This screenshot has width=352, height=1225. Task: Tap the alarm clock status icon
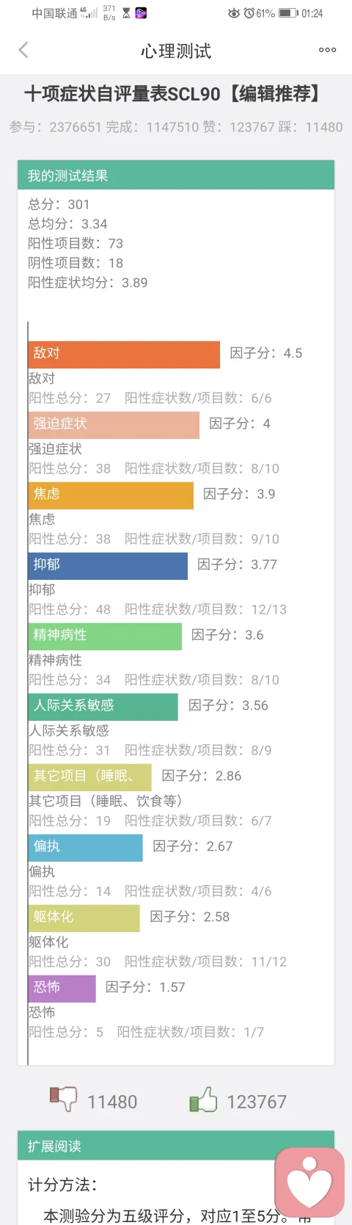pos(249,13)
